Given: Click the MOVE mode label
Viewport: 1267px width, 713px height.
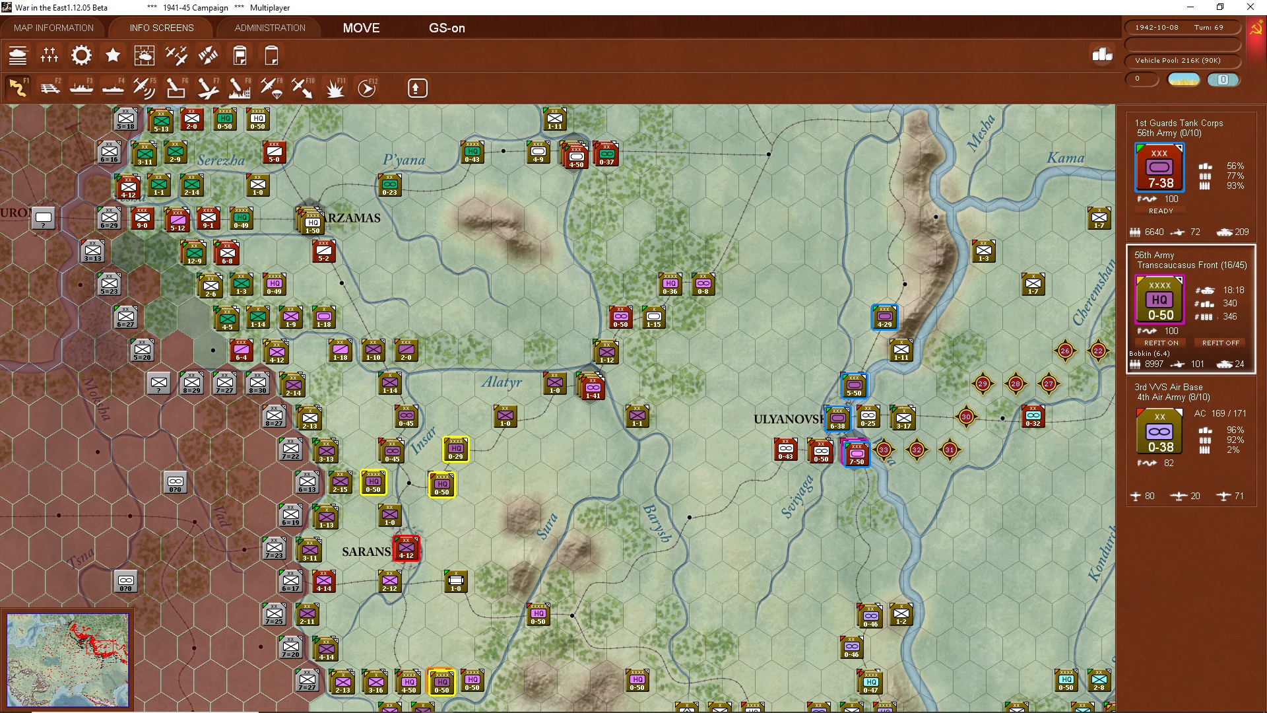Looking at the screenshot, I should (x=361, y=28).
